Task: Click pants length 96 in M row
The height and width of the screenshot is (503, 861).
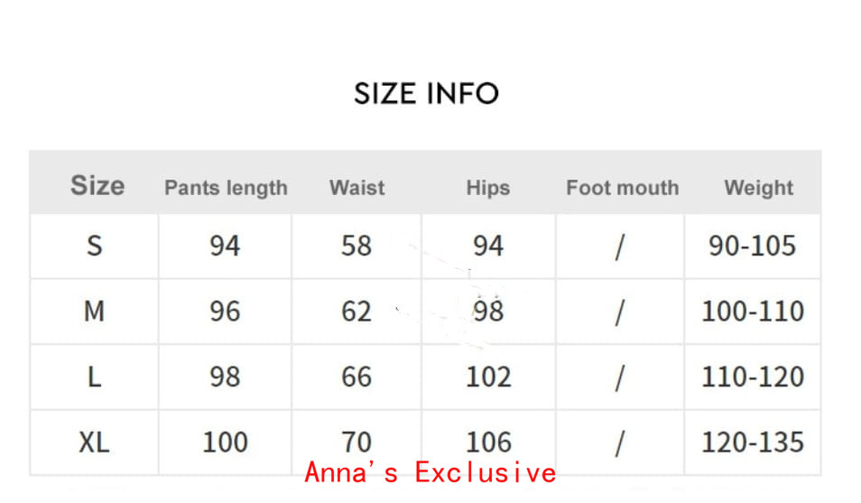Action: [225, 312]
